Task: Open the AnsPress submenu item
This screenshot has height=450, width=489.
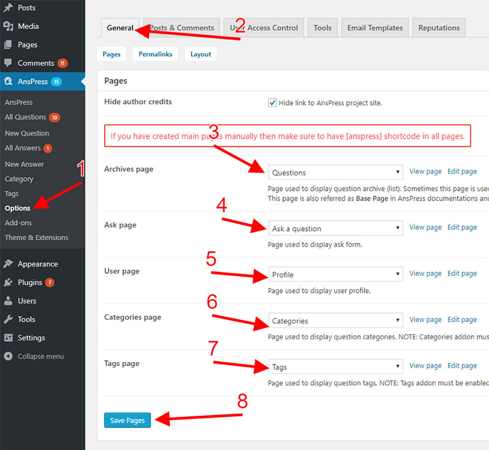Action: point(19,102)
